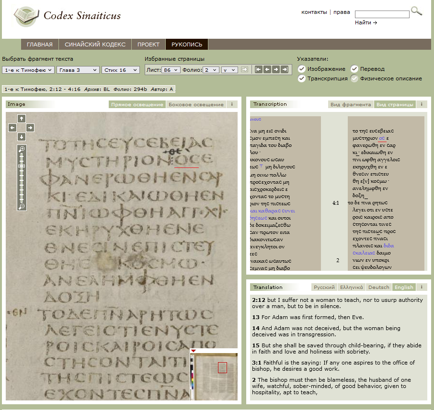Screen dimensions: 434x410
Task: Uncheck the Перевод indicator
Action: 354,69
